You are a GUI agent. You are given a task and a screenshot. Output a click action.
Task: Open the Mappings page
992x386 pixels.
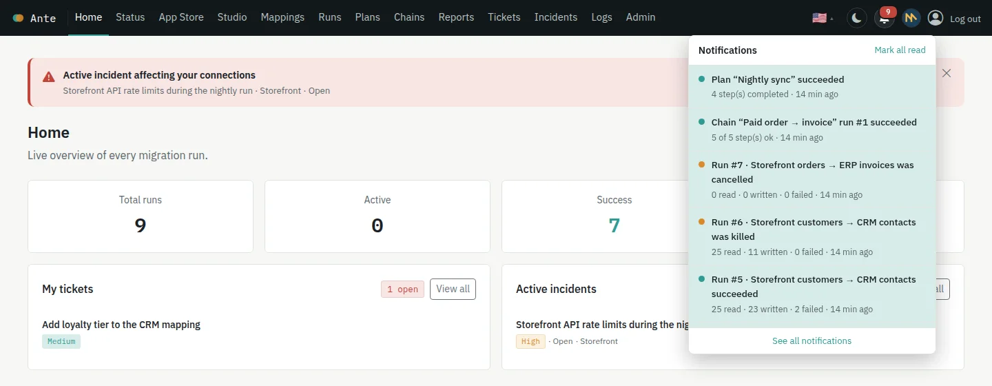[x=282, y=17]
